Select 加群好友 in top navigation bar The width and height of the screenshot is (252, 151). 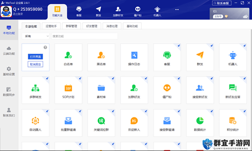[x=118, y=11]
